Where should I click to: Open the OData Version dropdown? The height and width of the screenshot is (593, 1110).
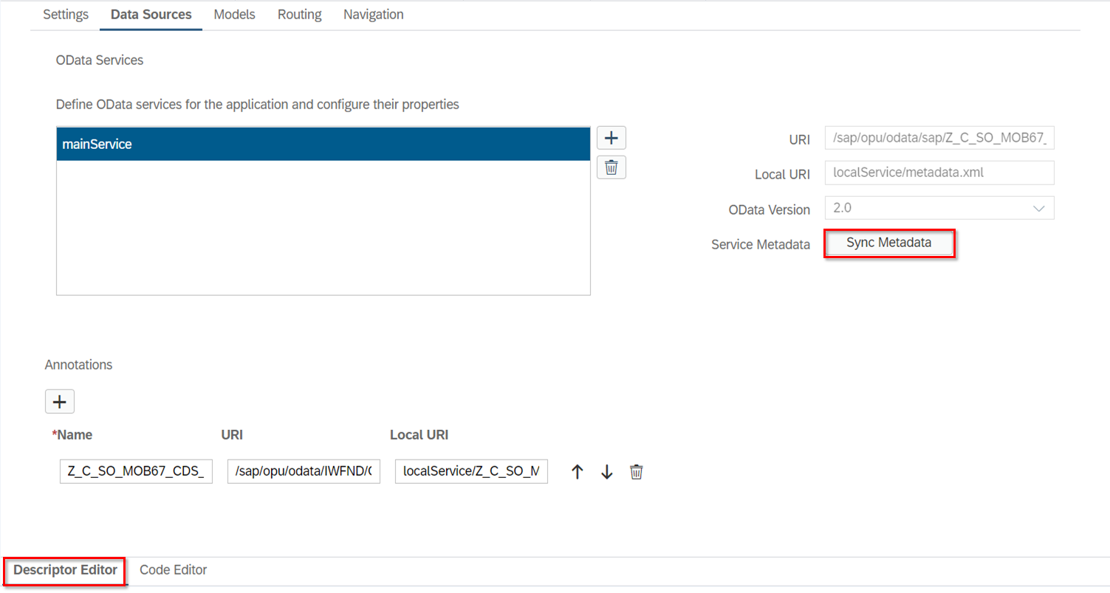(x=1039, y=208)
